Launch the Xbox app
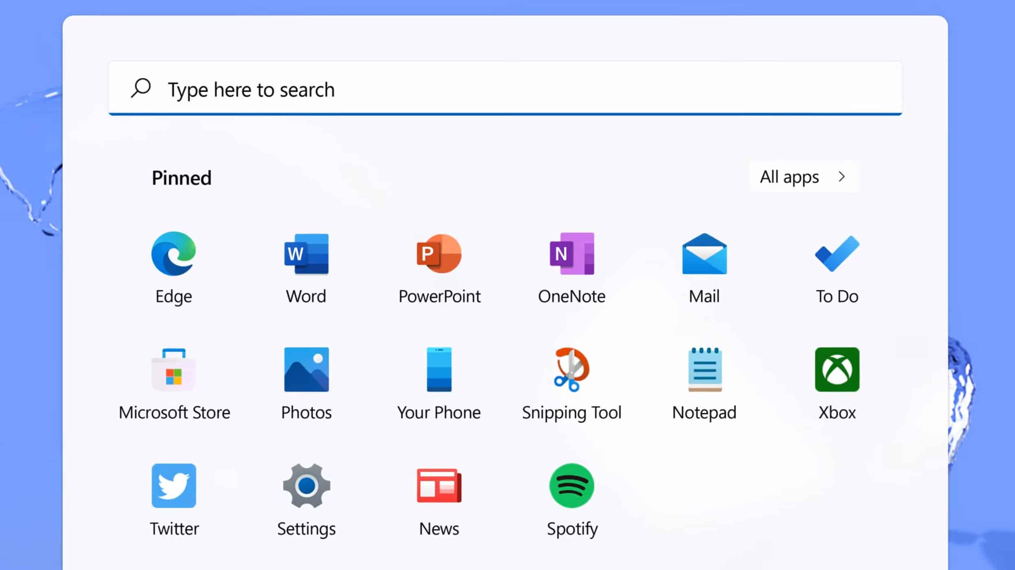Viewport: 1015px width, 570px height. click(837, 370)
